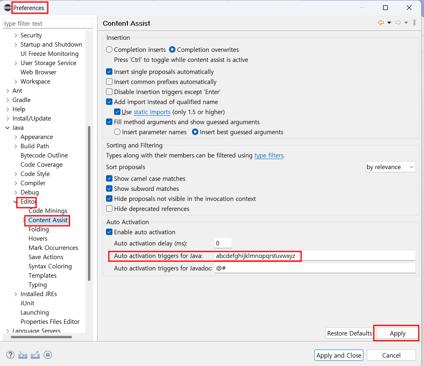This screenshot has width=424, height=366.
Task: Click the back navigation arrow icon
Action: pyautogui.click(x=381, y=23)
